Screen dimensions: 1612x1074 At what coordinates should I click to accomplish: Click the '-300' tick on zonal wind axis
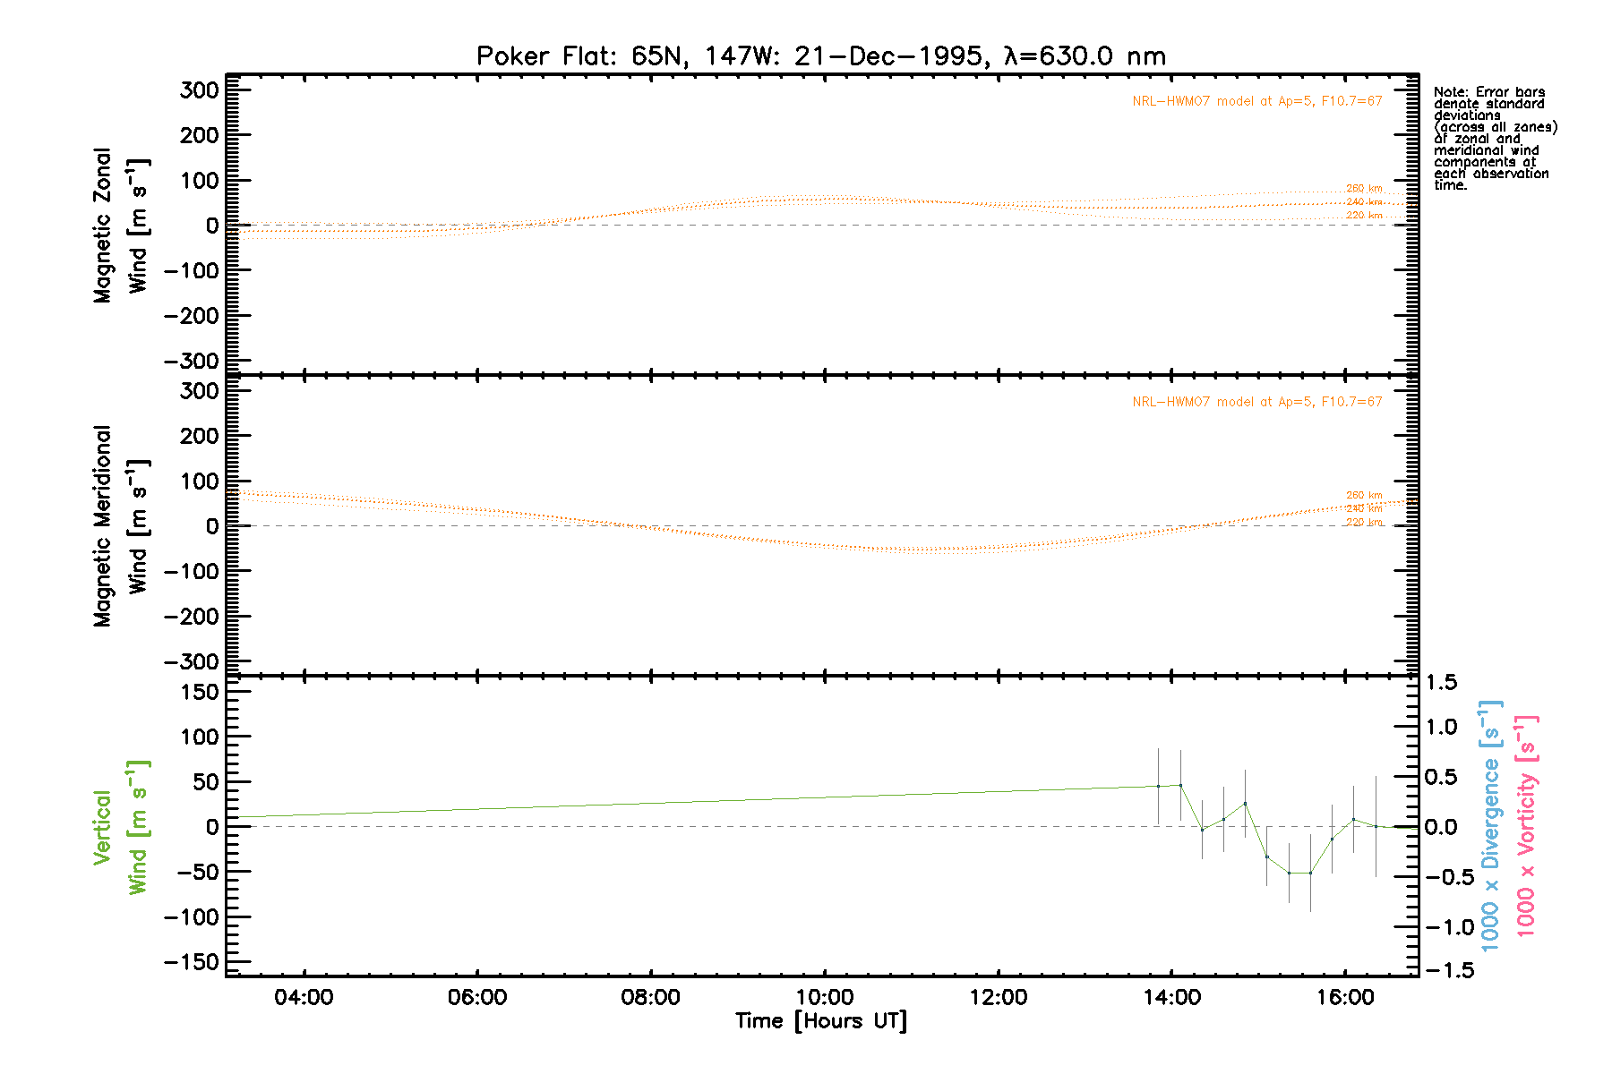(192, 362)
